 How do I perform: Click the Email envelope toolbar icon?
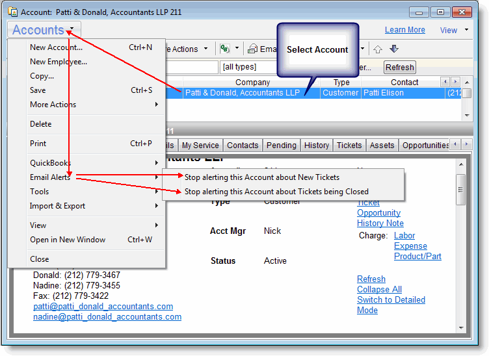point(253,49)
